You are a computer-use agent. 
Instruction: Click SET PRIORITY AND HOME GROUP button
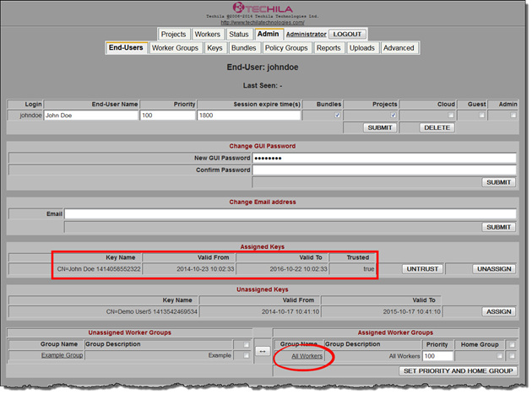tap(459, 370)
